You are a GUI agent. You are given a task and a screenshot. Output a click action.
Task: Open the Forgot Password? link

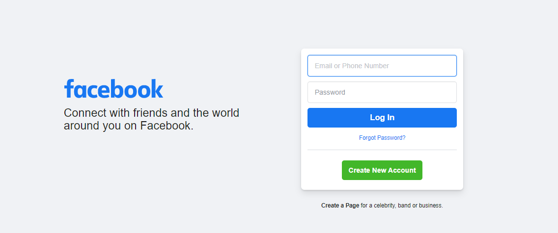point(382,138)
